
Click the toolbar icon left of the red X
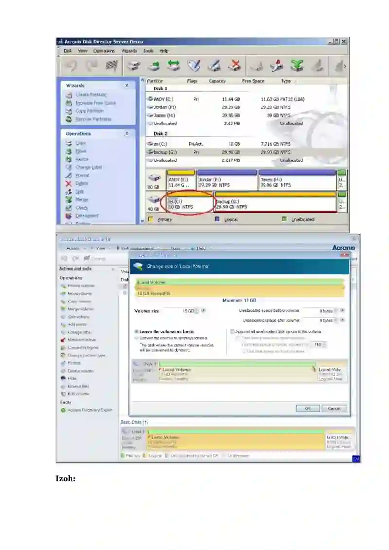point(214,66)
